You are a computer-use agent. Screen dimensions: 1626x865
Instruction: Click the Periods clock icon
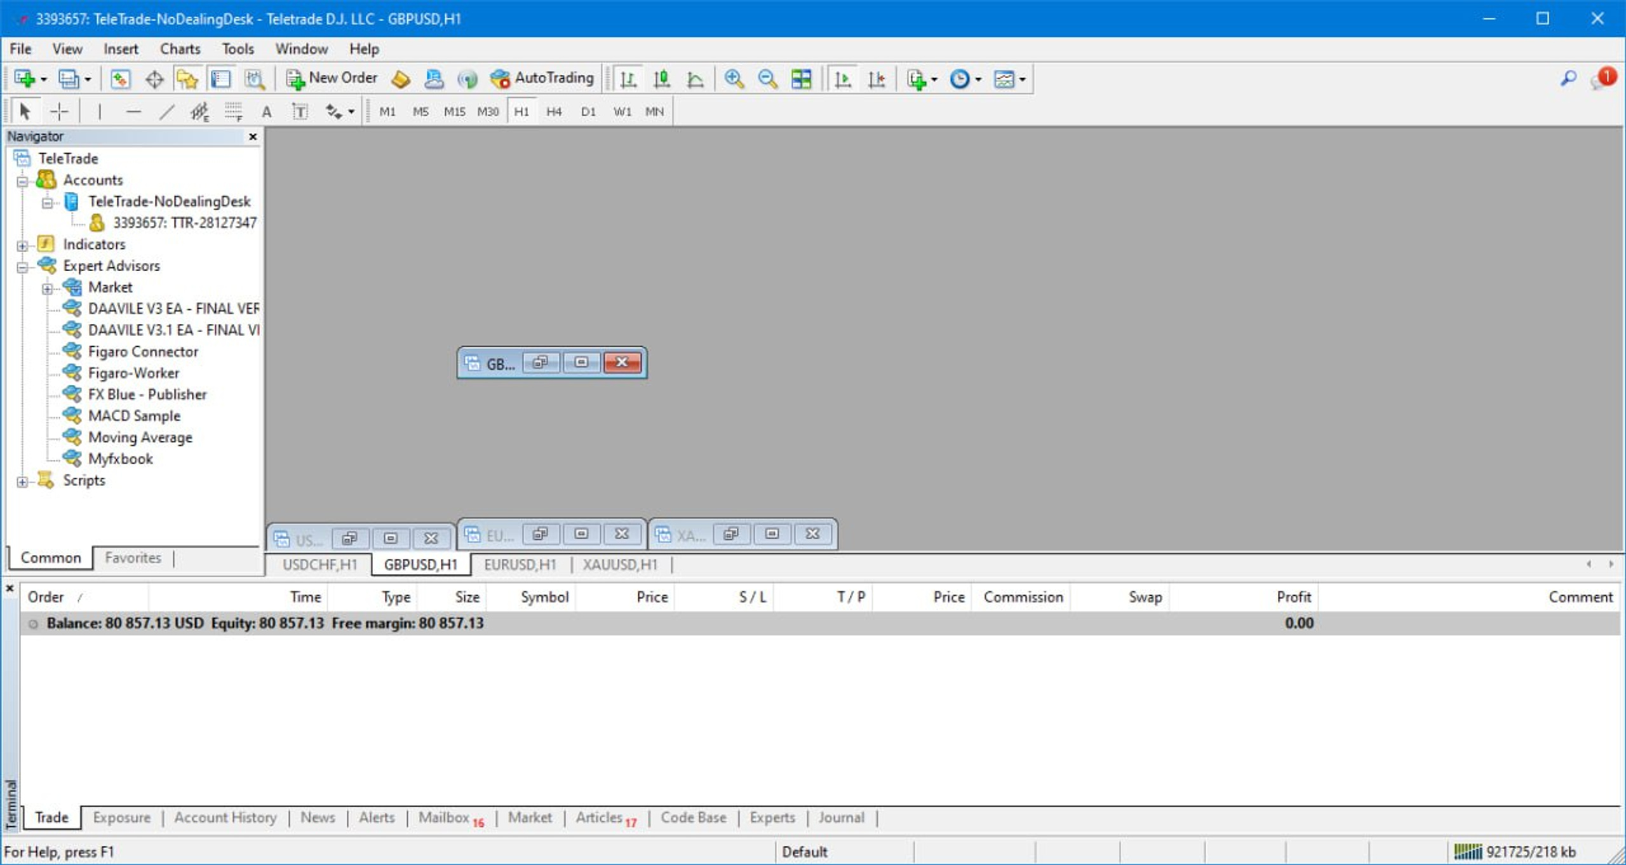tap(960, 79)
